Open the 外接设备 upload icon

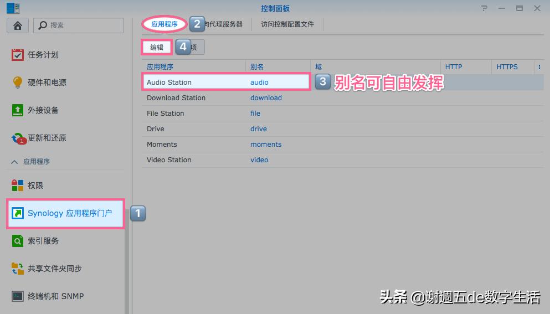coord(18,110)
